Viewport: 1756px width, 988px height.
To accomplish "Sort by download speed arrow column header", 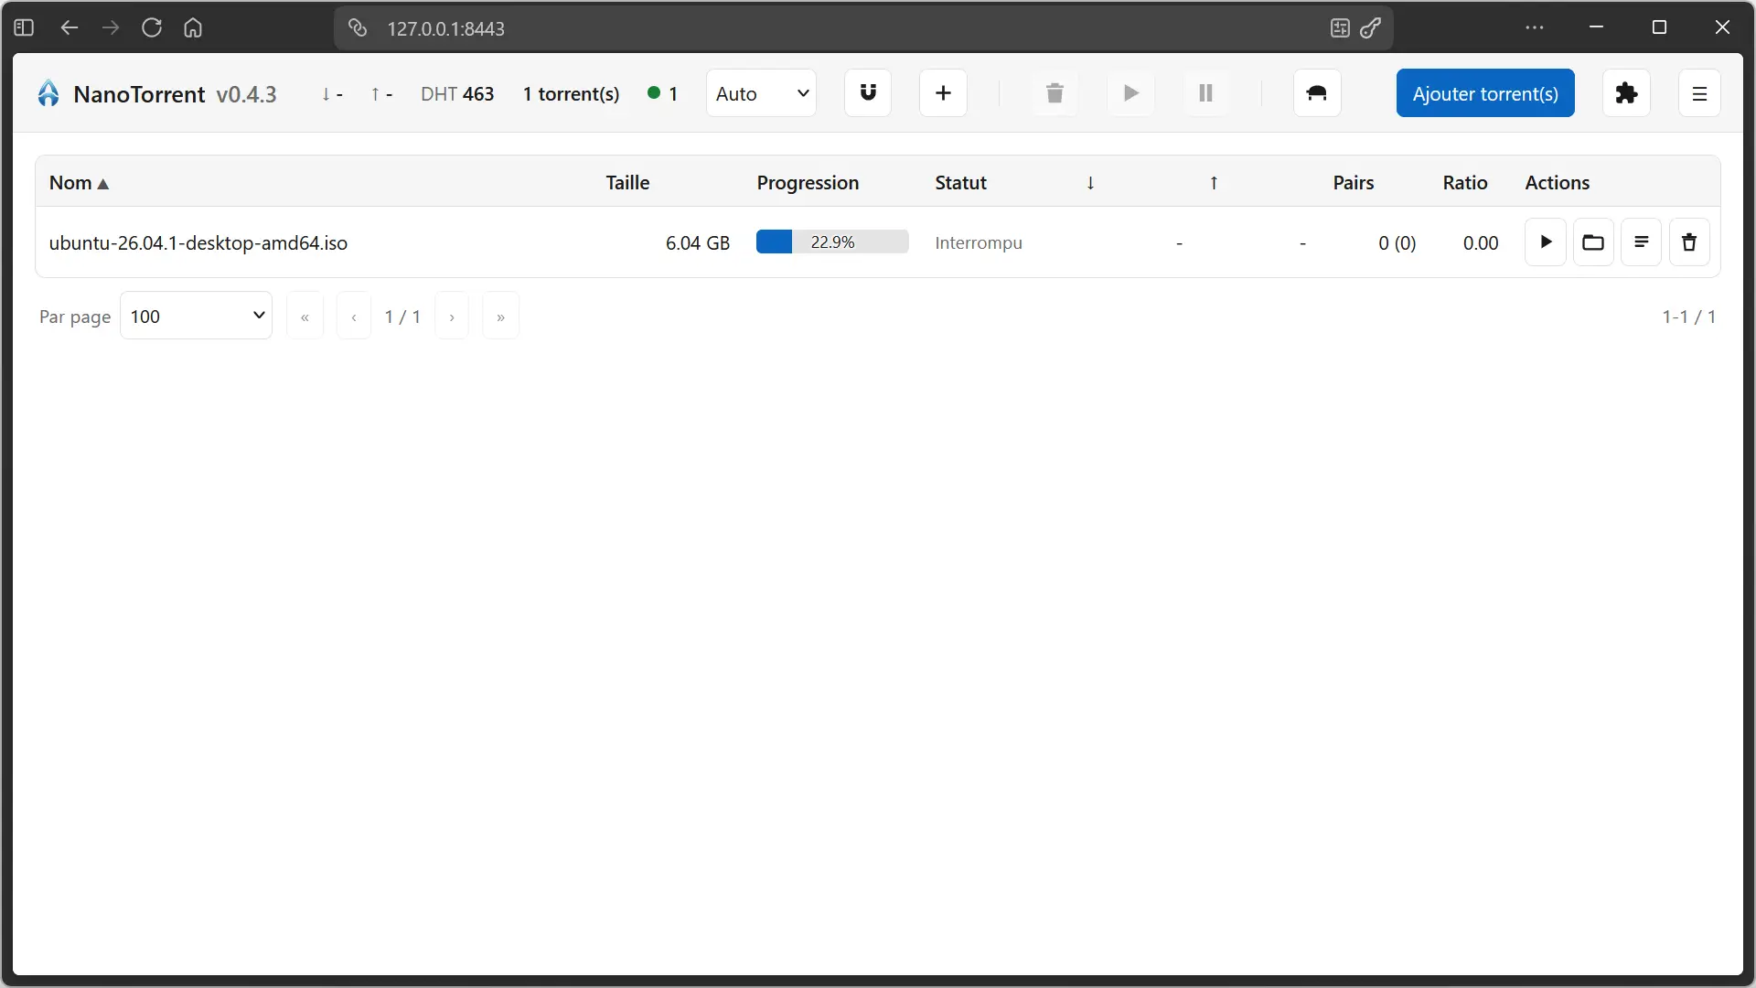I will click(x=1090, y=183).
